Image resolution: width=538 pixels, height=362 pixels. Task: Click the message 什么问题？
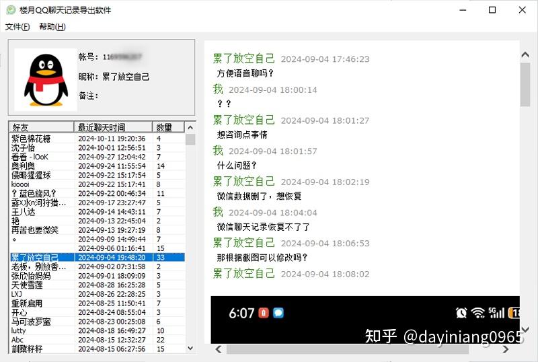(x=237, y=166)
